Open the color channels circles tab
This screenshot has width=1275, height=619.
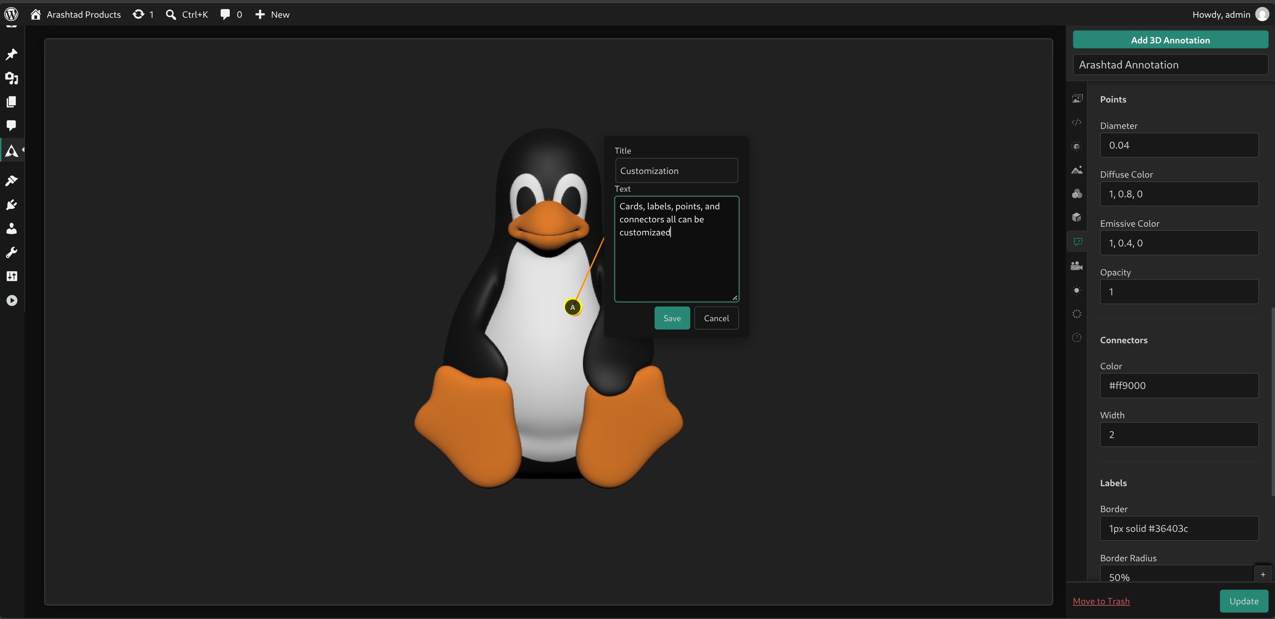pos(1077,193)
